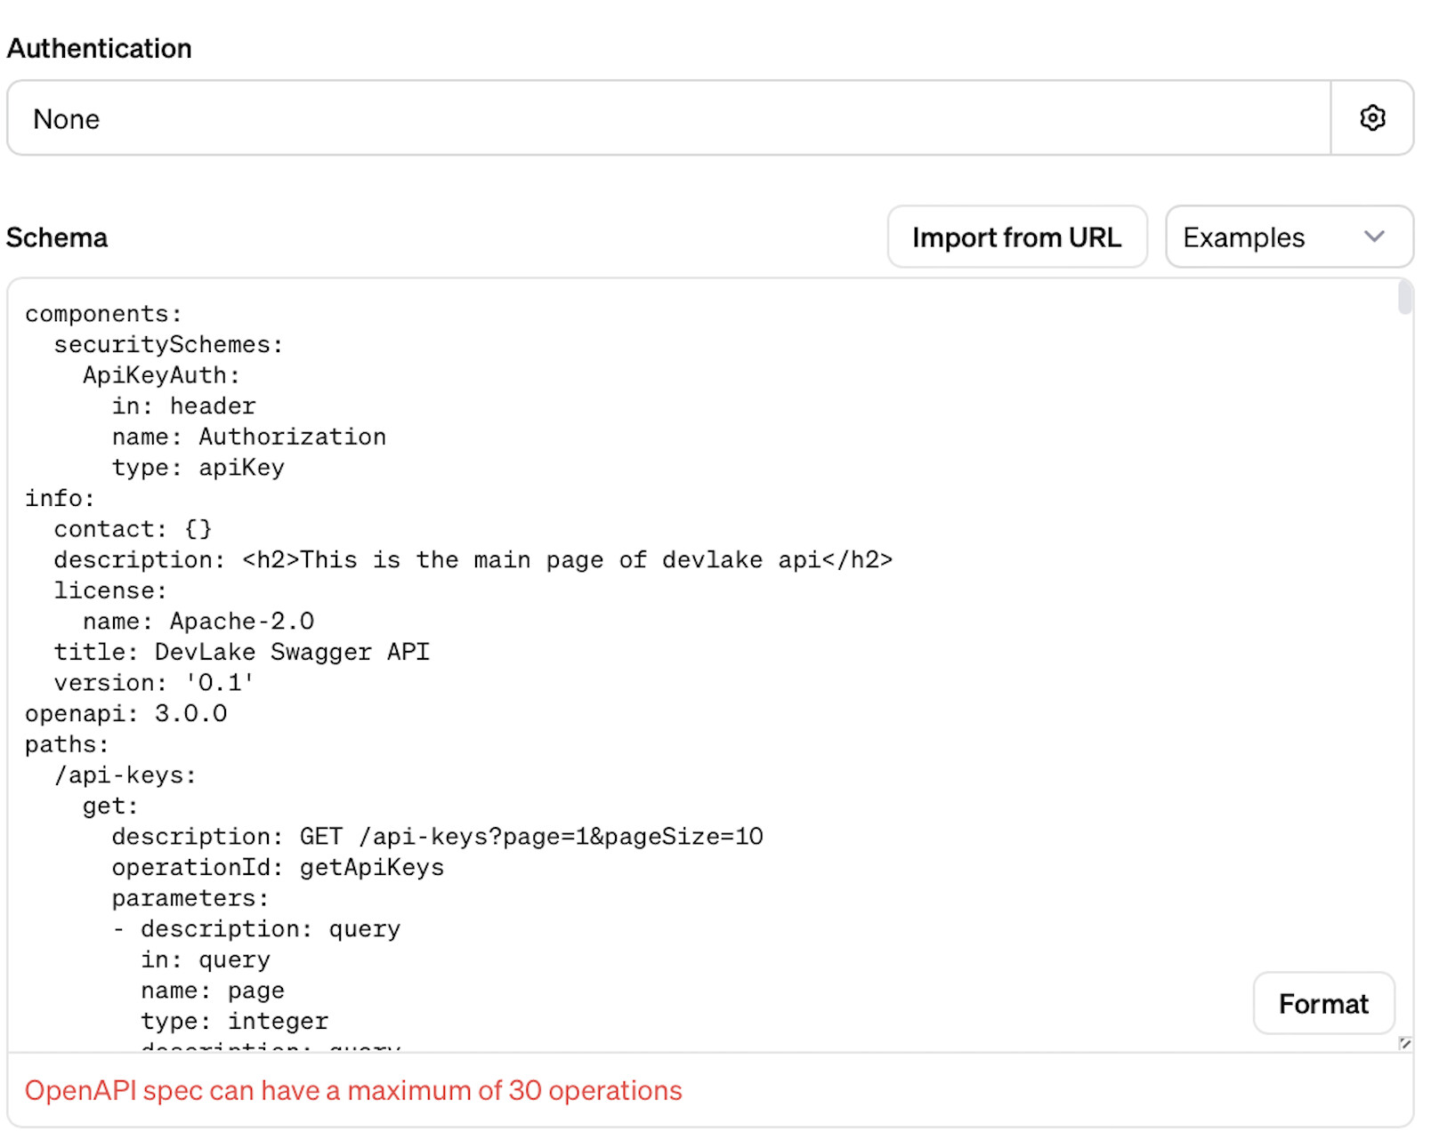Click the Examples dropdown chevron arrow
The image size is (1431, 1140).
1372,237
